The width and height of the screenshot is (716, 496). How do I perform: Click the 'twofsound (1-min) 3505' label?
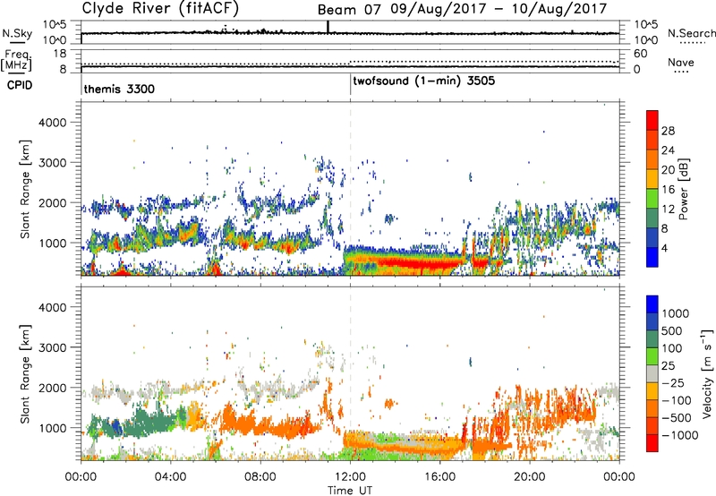423,81
